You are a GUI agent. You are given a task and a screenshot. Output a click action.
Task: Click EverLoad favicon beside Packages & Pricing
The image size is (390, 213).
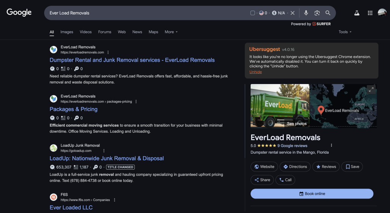click(x=53, y=99)
